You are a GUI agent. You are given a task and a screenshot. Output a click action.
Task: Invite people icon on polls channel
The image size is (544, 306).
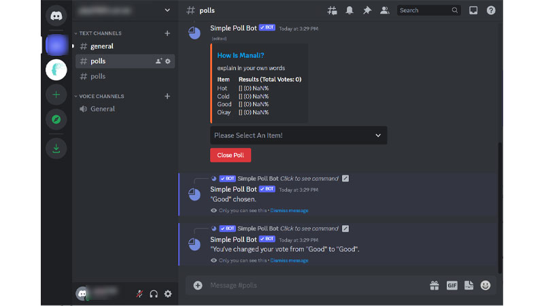pyautogui.click(x=158, y=61)
